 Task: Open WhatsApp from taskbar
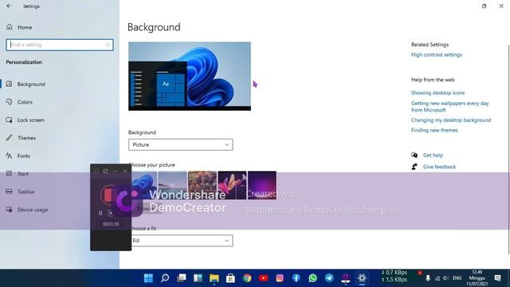(312, 278)
